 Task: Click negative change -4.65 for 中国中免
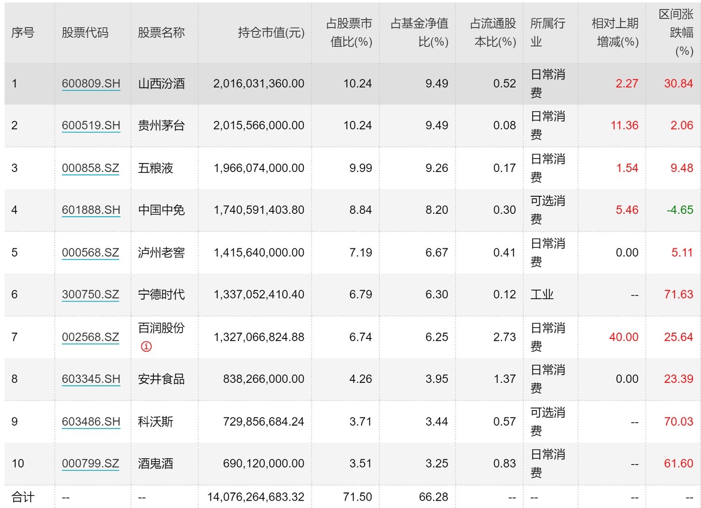click(x=680, y=210)
